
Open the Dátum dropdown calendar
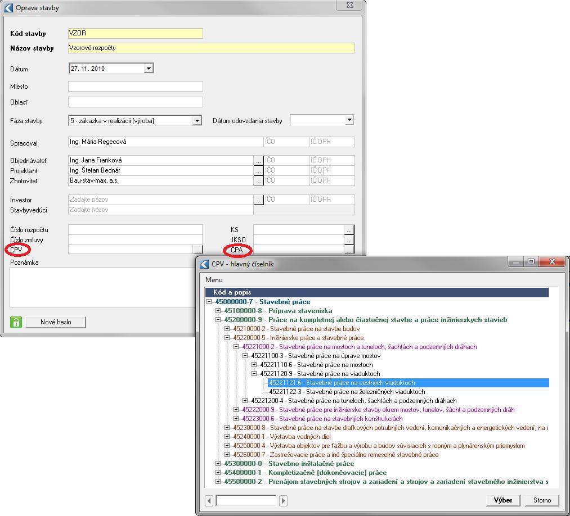[149, 68]
